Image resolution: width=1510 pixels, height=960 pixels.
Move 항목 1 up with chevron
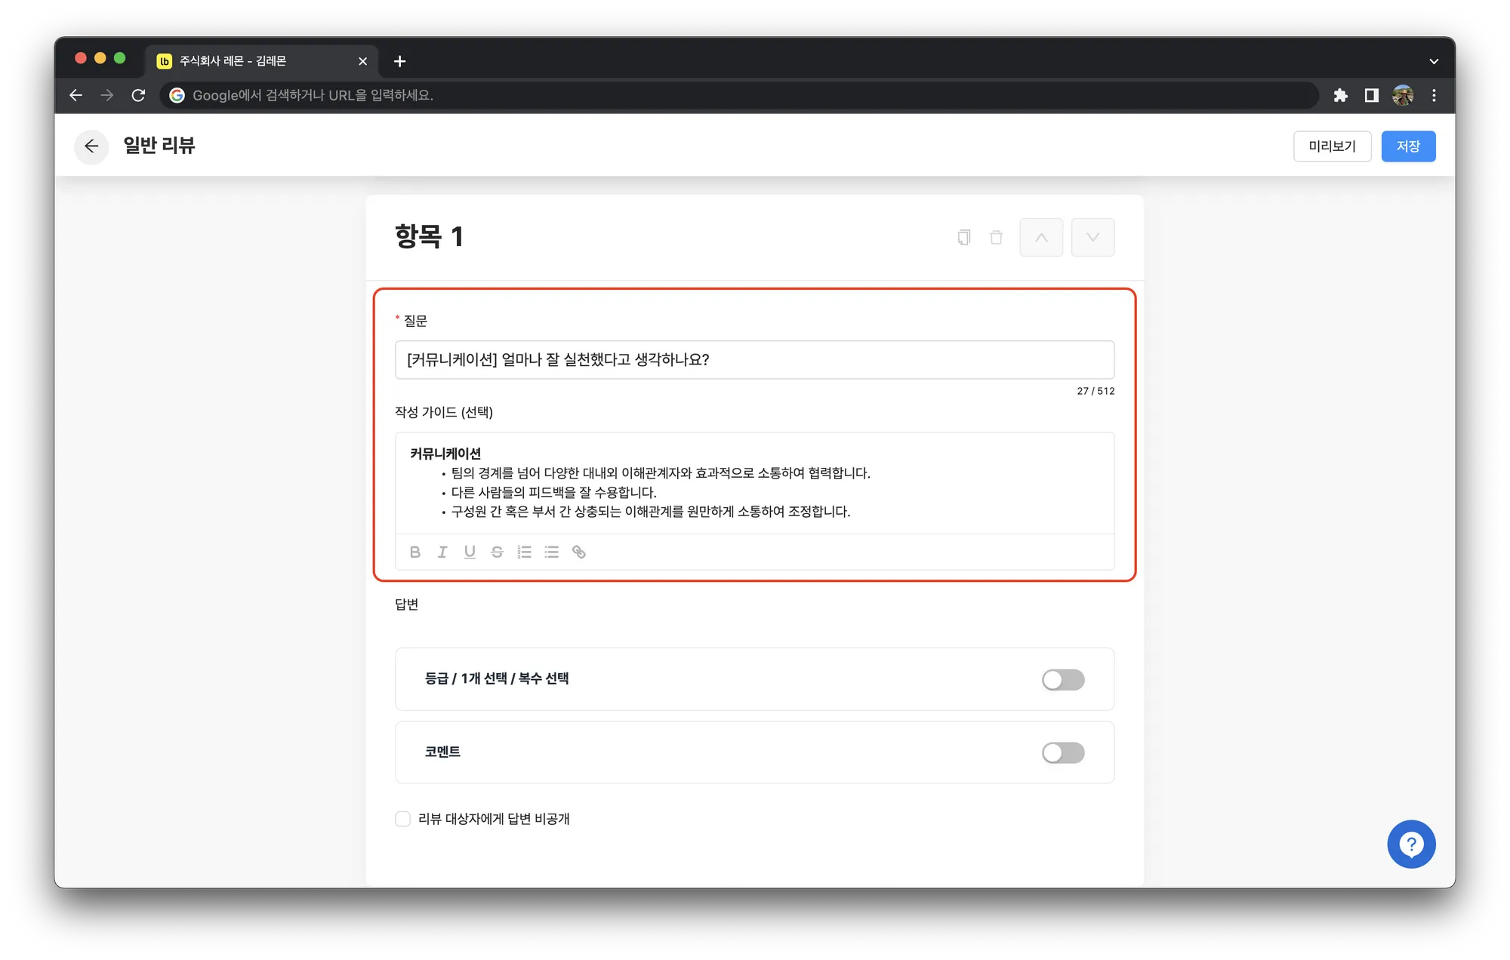tap(1041, 238)
